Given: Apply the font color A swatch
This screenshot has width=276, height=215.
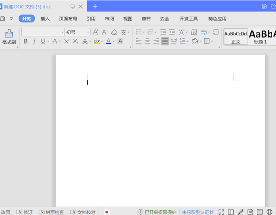Looking at the screenshot, I should click(x=109, y=41).
